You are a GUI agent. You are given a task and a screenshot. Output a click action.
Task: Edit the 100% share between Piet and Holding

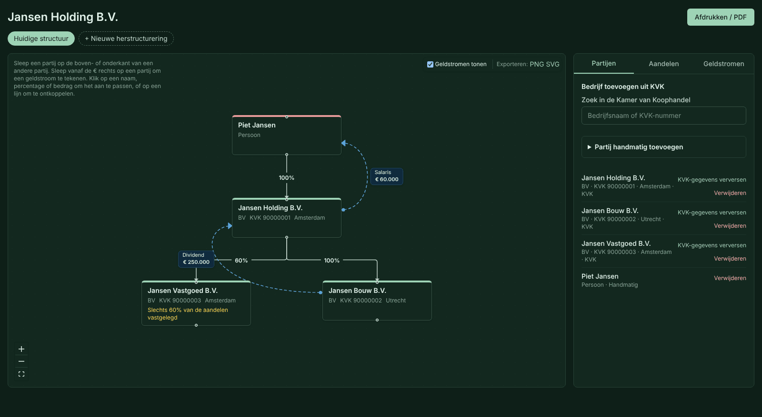[x=287, y=178]
